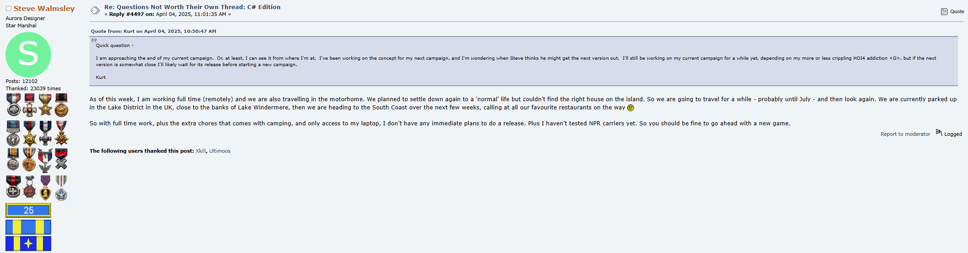This screenshot has width=968, height=253.
Task: Click the blue-yellow ribbon with star
Action: click(x=28, y=243)
